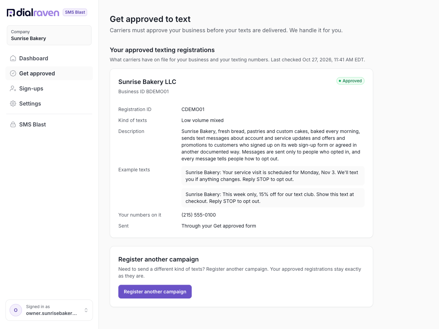Click the Example texts label
The width and height of the screenshot is (439, 329).
tap(134, 170)
